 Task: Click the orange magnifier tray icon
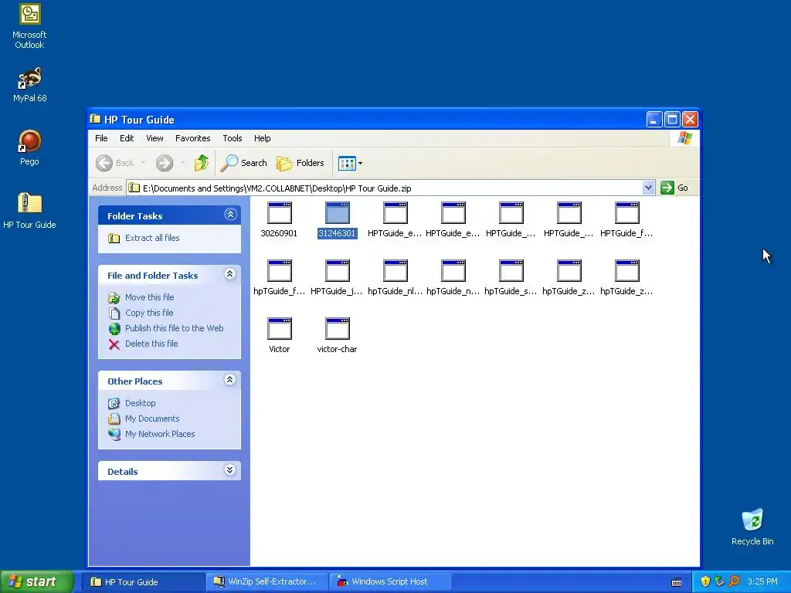(x=734, y=581)
